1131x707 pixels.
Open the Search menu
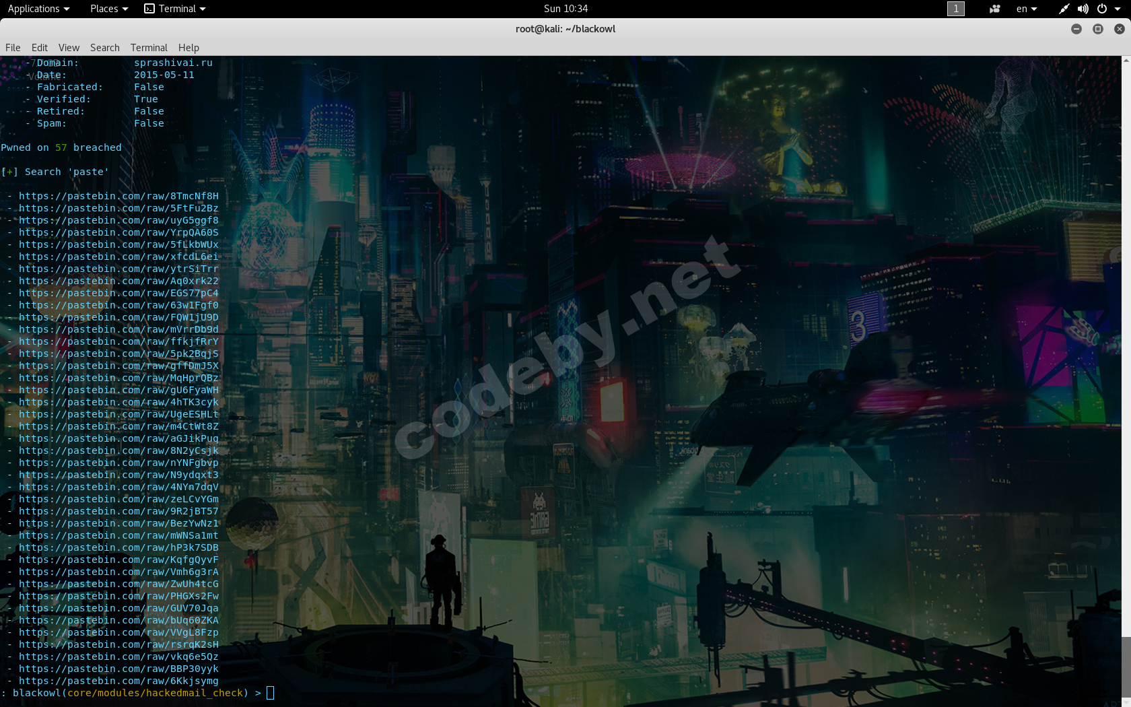(105, 48)
